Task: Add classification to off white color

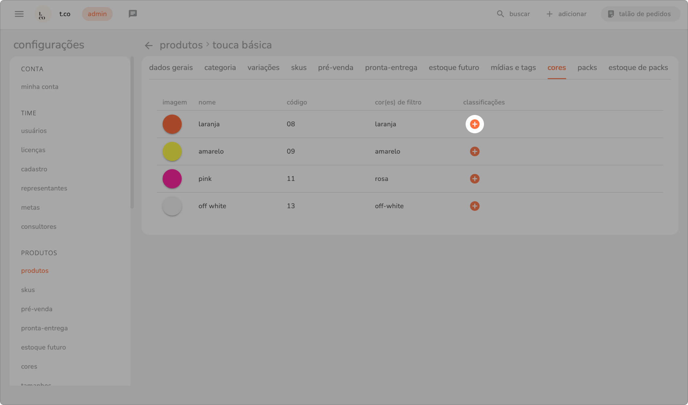Action: click(x=474, y=206)
